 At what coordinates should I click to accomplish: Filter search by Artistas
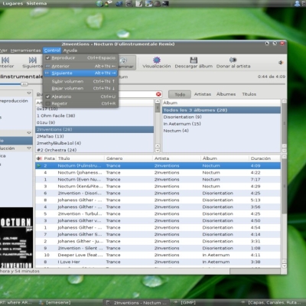point(203,94)
